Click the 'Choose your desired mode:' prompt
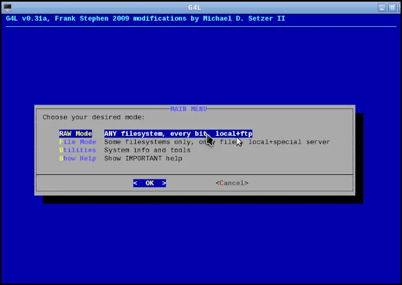The image size is (402, 285). pyautogui.click(x=94, y=117)
